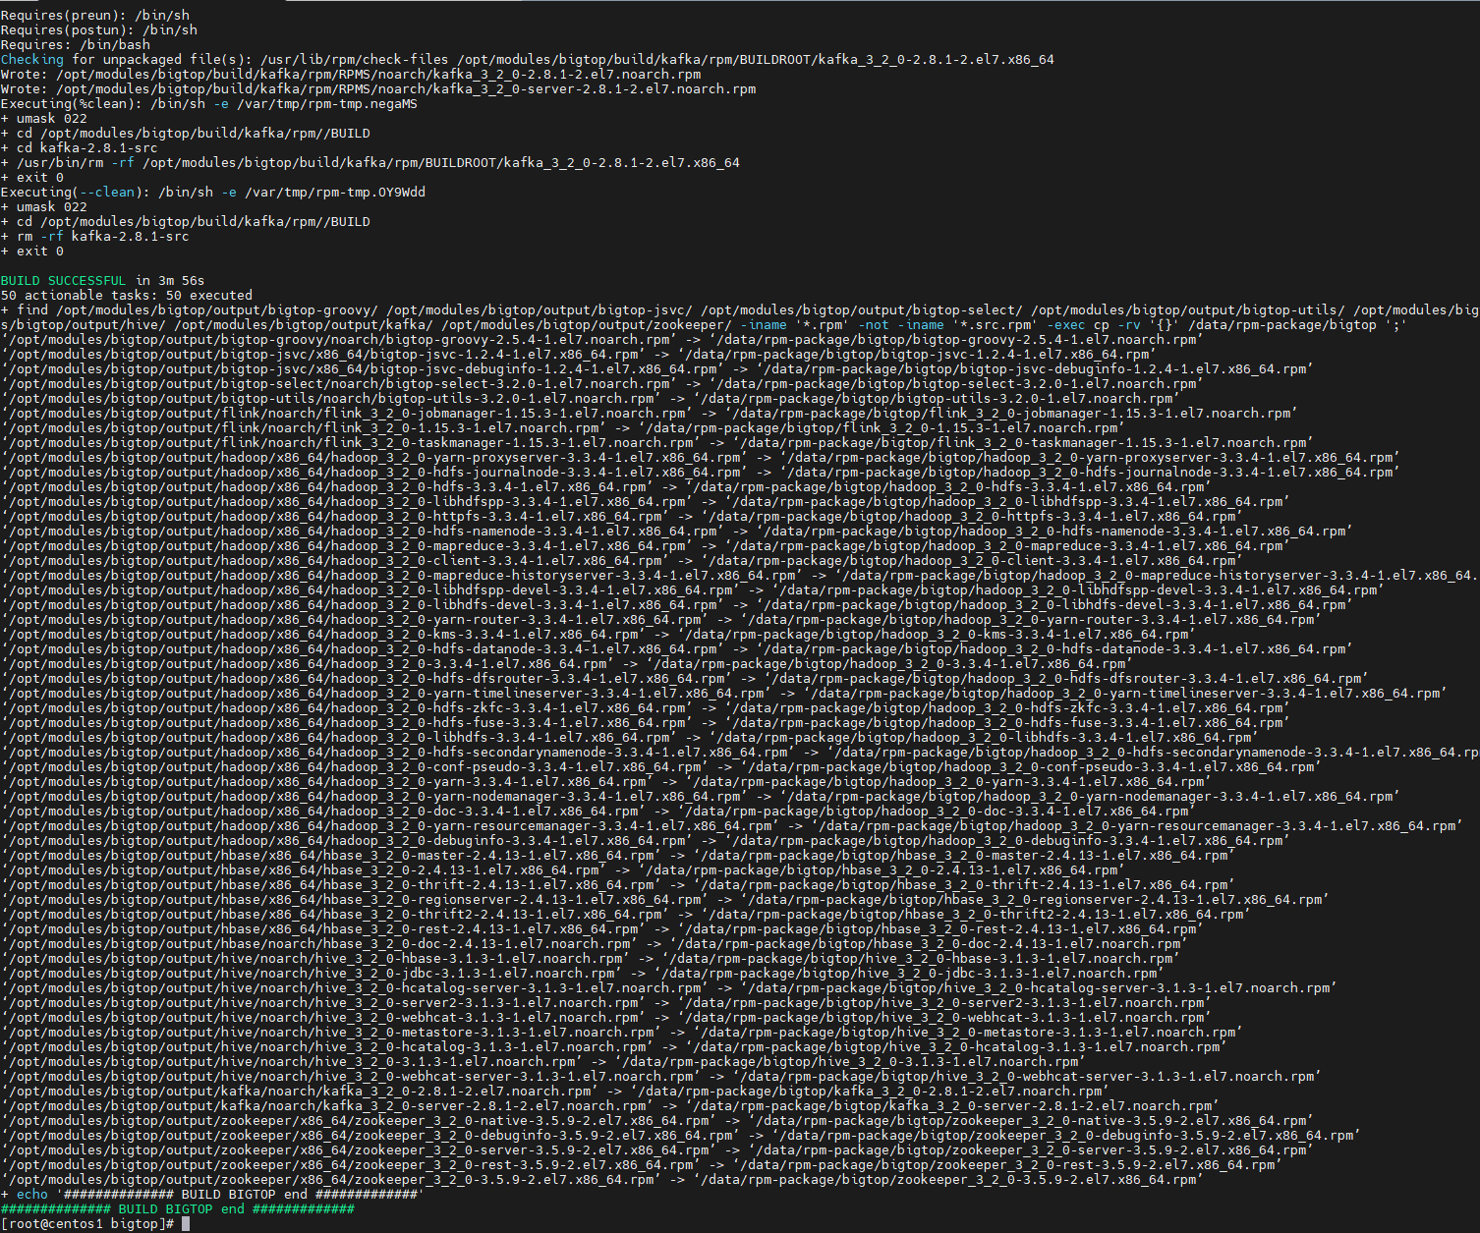Click the green BUILD BIGTOP end banner line
The height and width of the screenshot is (1233, 1480).
pyautogui.click(x=177, y=1209)
